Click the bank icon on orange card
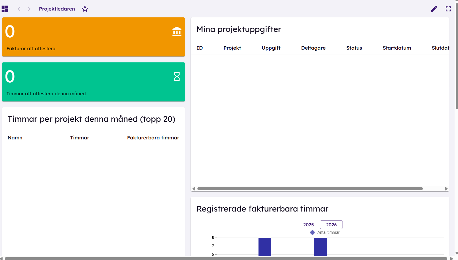Image resolution: width=458 pixels, height=260 pixels. point(177,31)
